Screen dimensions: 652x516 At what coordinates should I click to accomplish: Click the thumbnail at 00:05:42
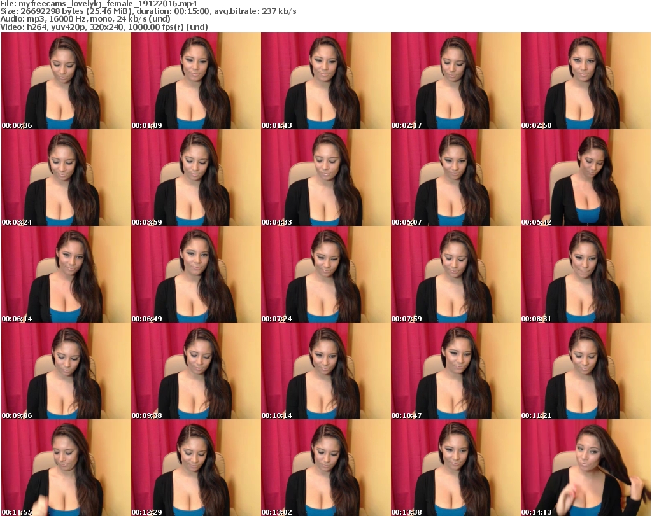tap(585, 178)
